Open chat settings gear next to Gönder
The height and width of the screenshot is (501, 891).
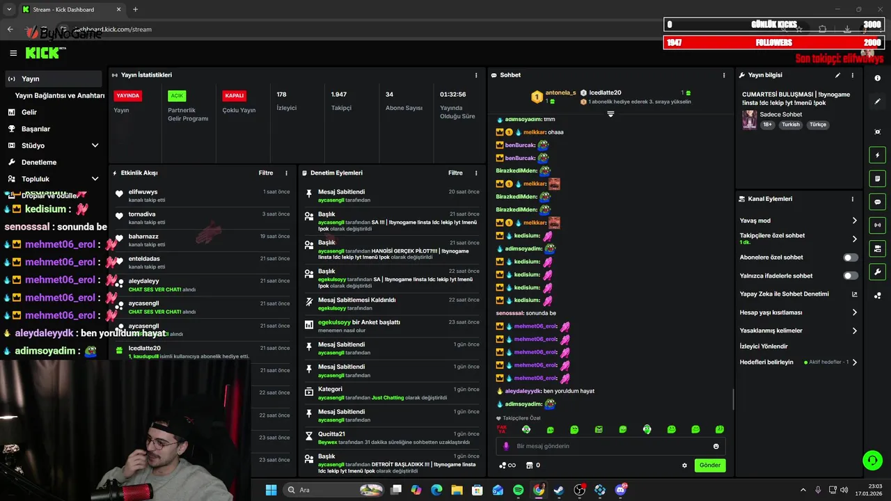pyautogui.click(x=684, y=466)
